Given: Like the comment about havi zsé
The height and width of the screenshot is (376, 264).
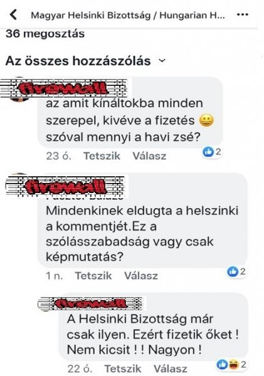Looking at the screenshot, I should pos(102,156).
